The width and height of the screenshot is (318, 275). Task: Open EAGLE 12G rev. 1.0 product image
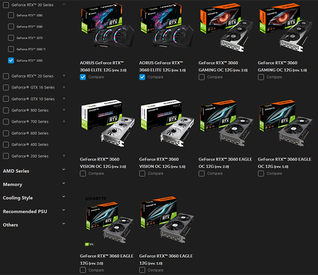[166, 220]
